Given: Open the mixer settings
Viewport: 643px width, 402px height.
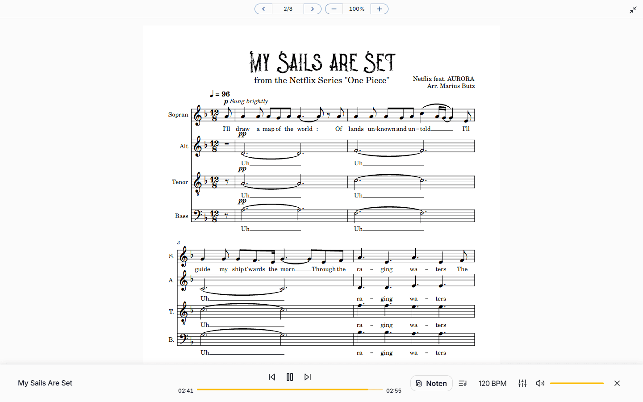Looking at the screenshot, I should (522, 383).
